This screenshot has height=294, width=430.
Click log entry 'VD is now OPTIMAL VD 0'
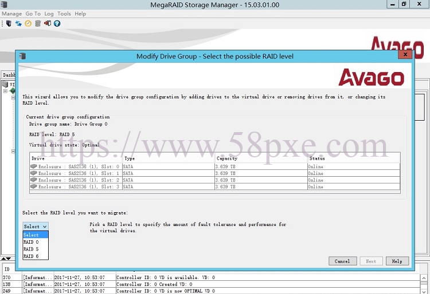pyautogui.click(x=166, y=291)
